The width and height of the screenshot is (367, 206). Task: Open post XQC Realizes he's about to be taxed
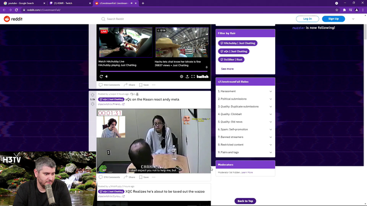pos(165,192)
